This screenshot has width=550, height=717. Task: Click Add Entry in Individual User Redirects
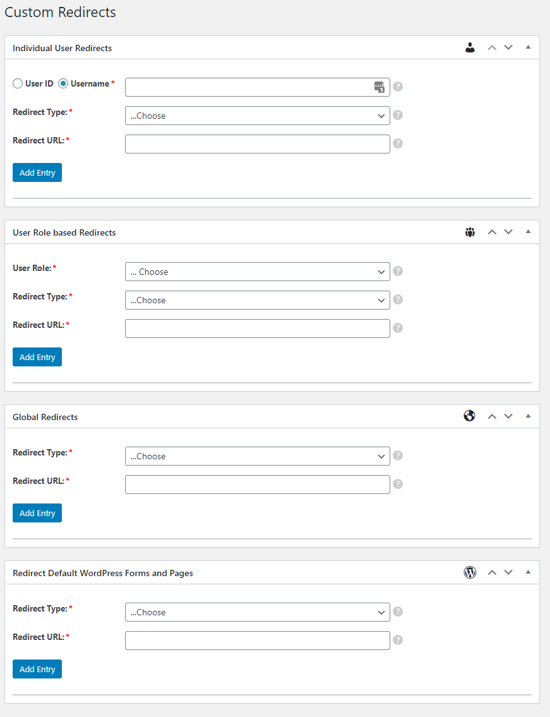coord(37,172)
